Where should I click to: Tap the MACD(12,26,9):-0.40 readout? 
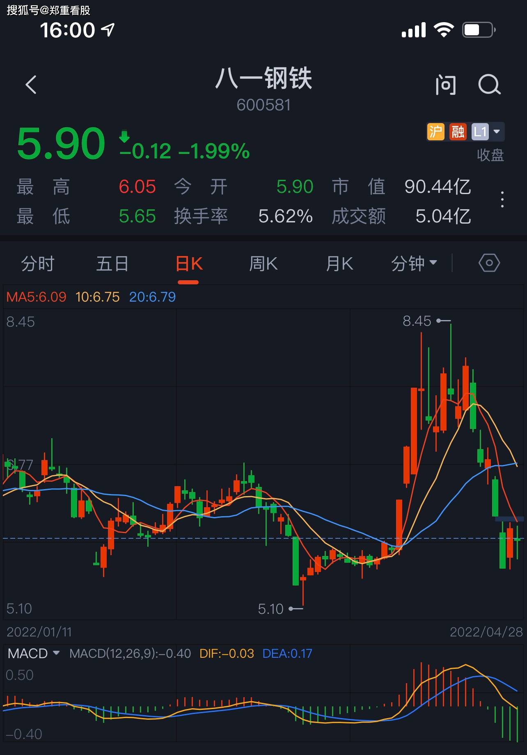(x=130, y=653)
